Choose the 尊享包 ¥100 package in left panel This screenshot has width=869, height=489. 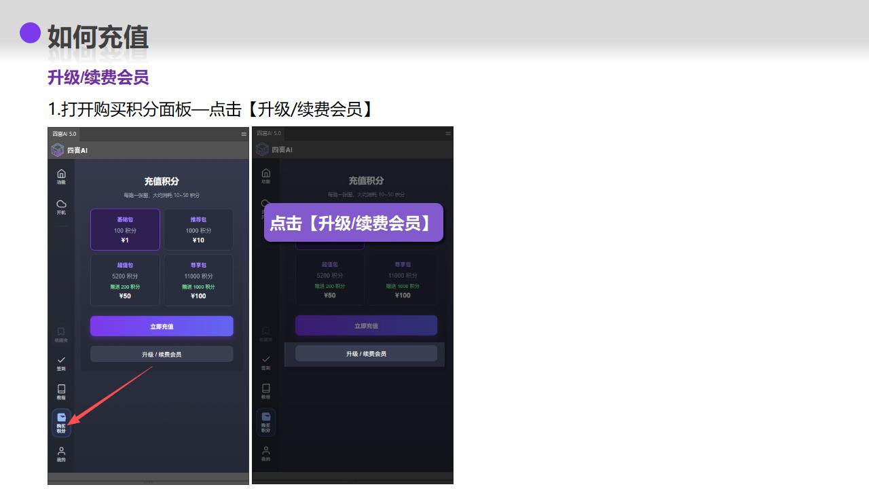[198, 280]
